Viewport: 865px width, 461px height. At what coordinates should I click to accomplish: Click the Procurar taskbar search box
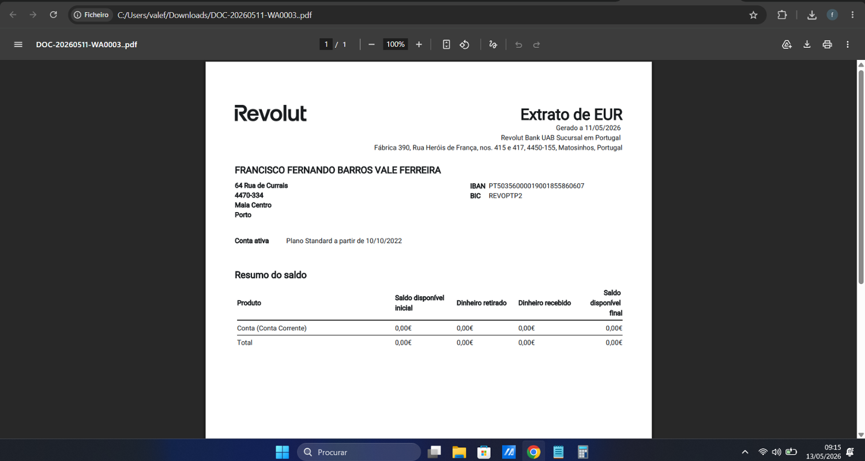pos(359,452)
